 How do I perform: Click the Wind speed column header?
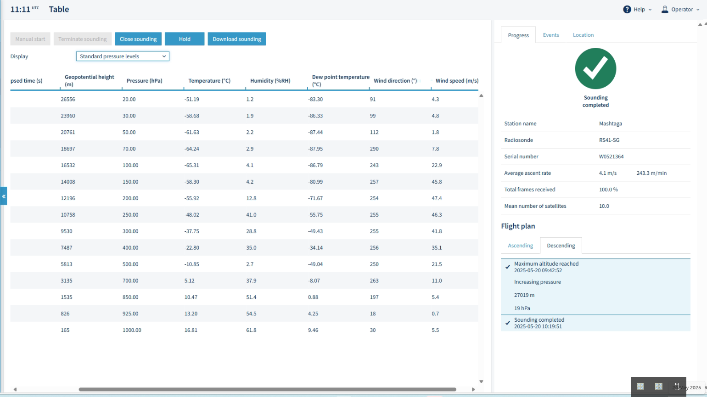click(457, 81)
